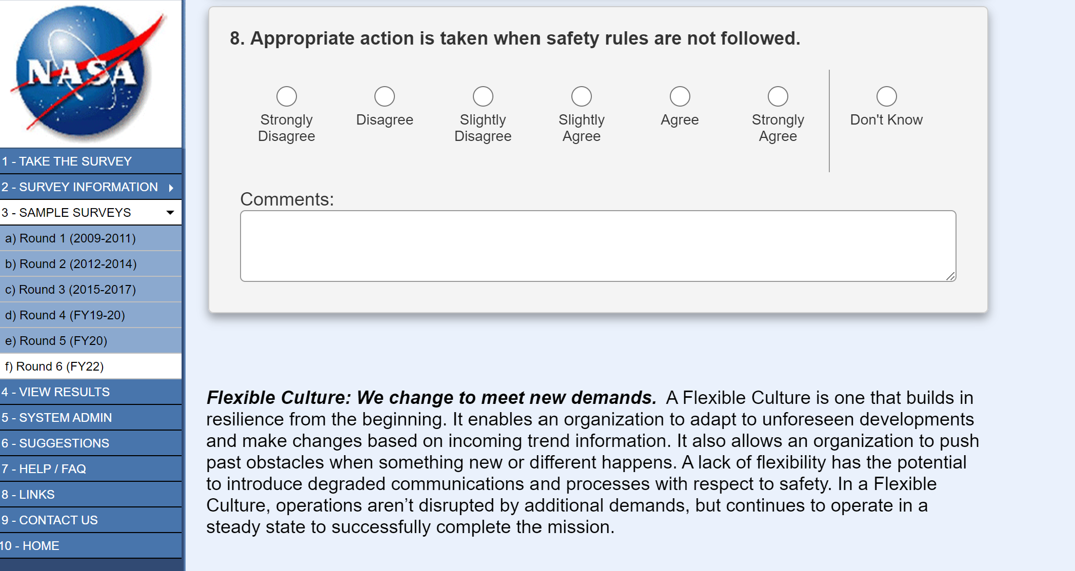Image resolution: width=1075 pixels, height=571 pixels.
Task: Choose the Don't Know option
Action: [887, 96]
